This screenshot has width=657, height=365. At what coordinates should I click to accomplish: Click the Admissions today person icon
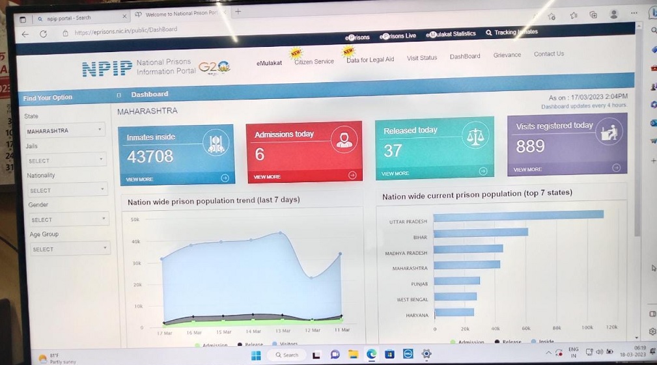click(344, 139)
